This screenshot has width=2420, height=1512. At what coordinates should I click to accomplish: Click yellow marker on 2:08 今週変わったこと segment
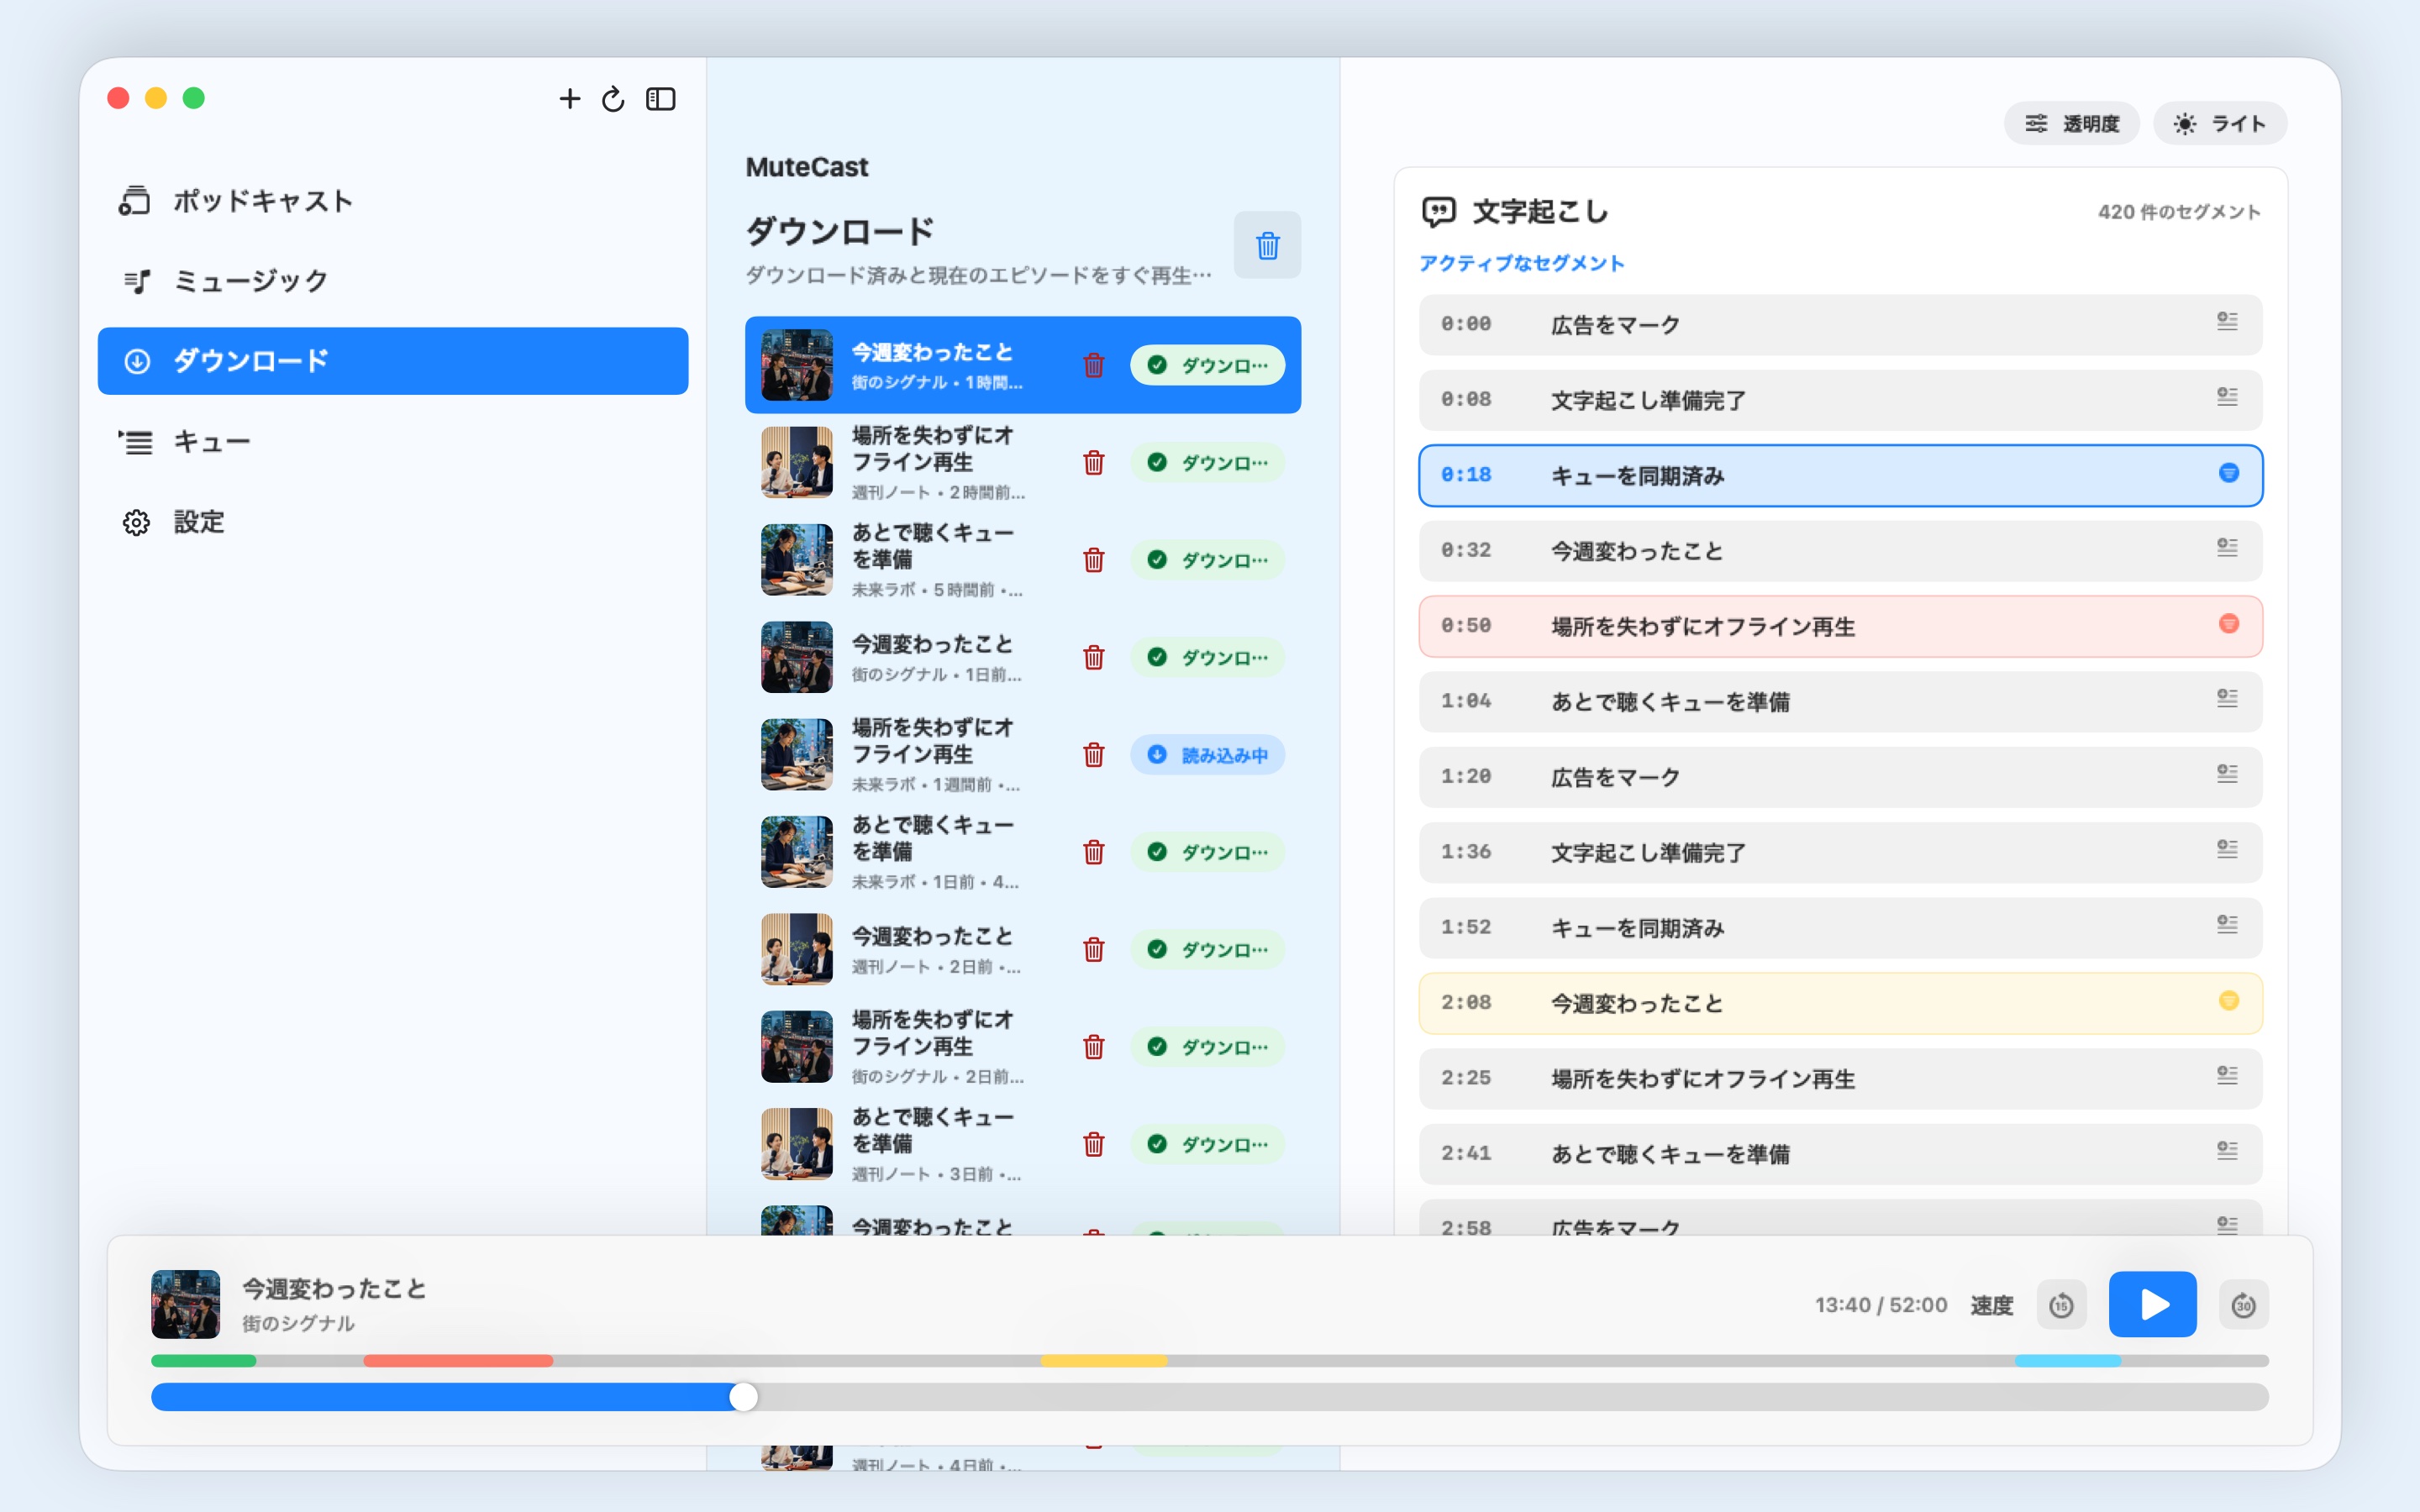coord(2228,1001)
